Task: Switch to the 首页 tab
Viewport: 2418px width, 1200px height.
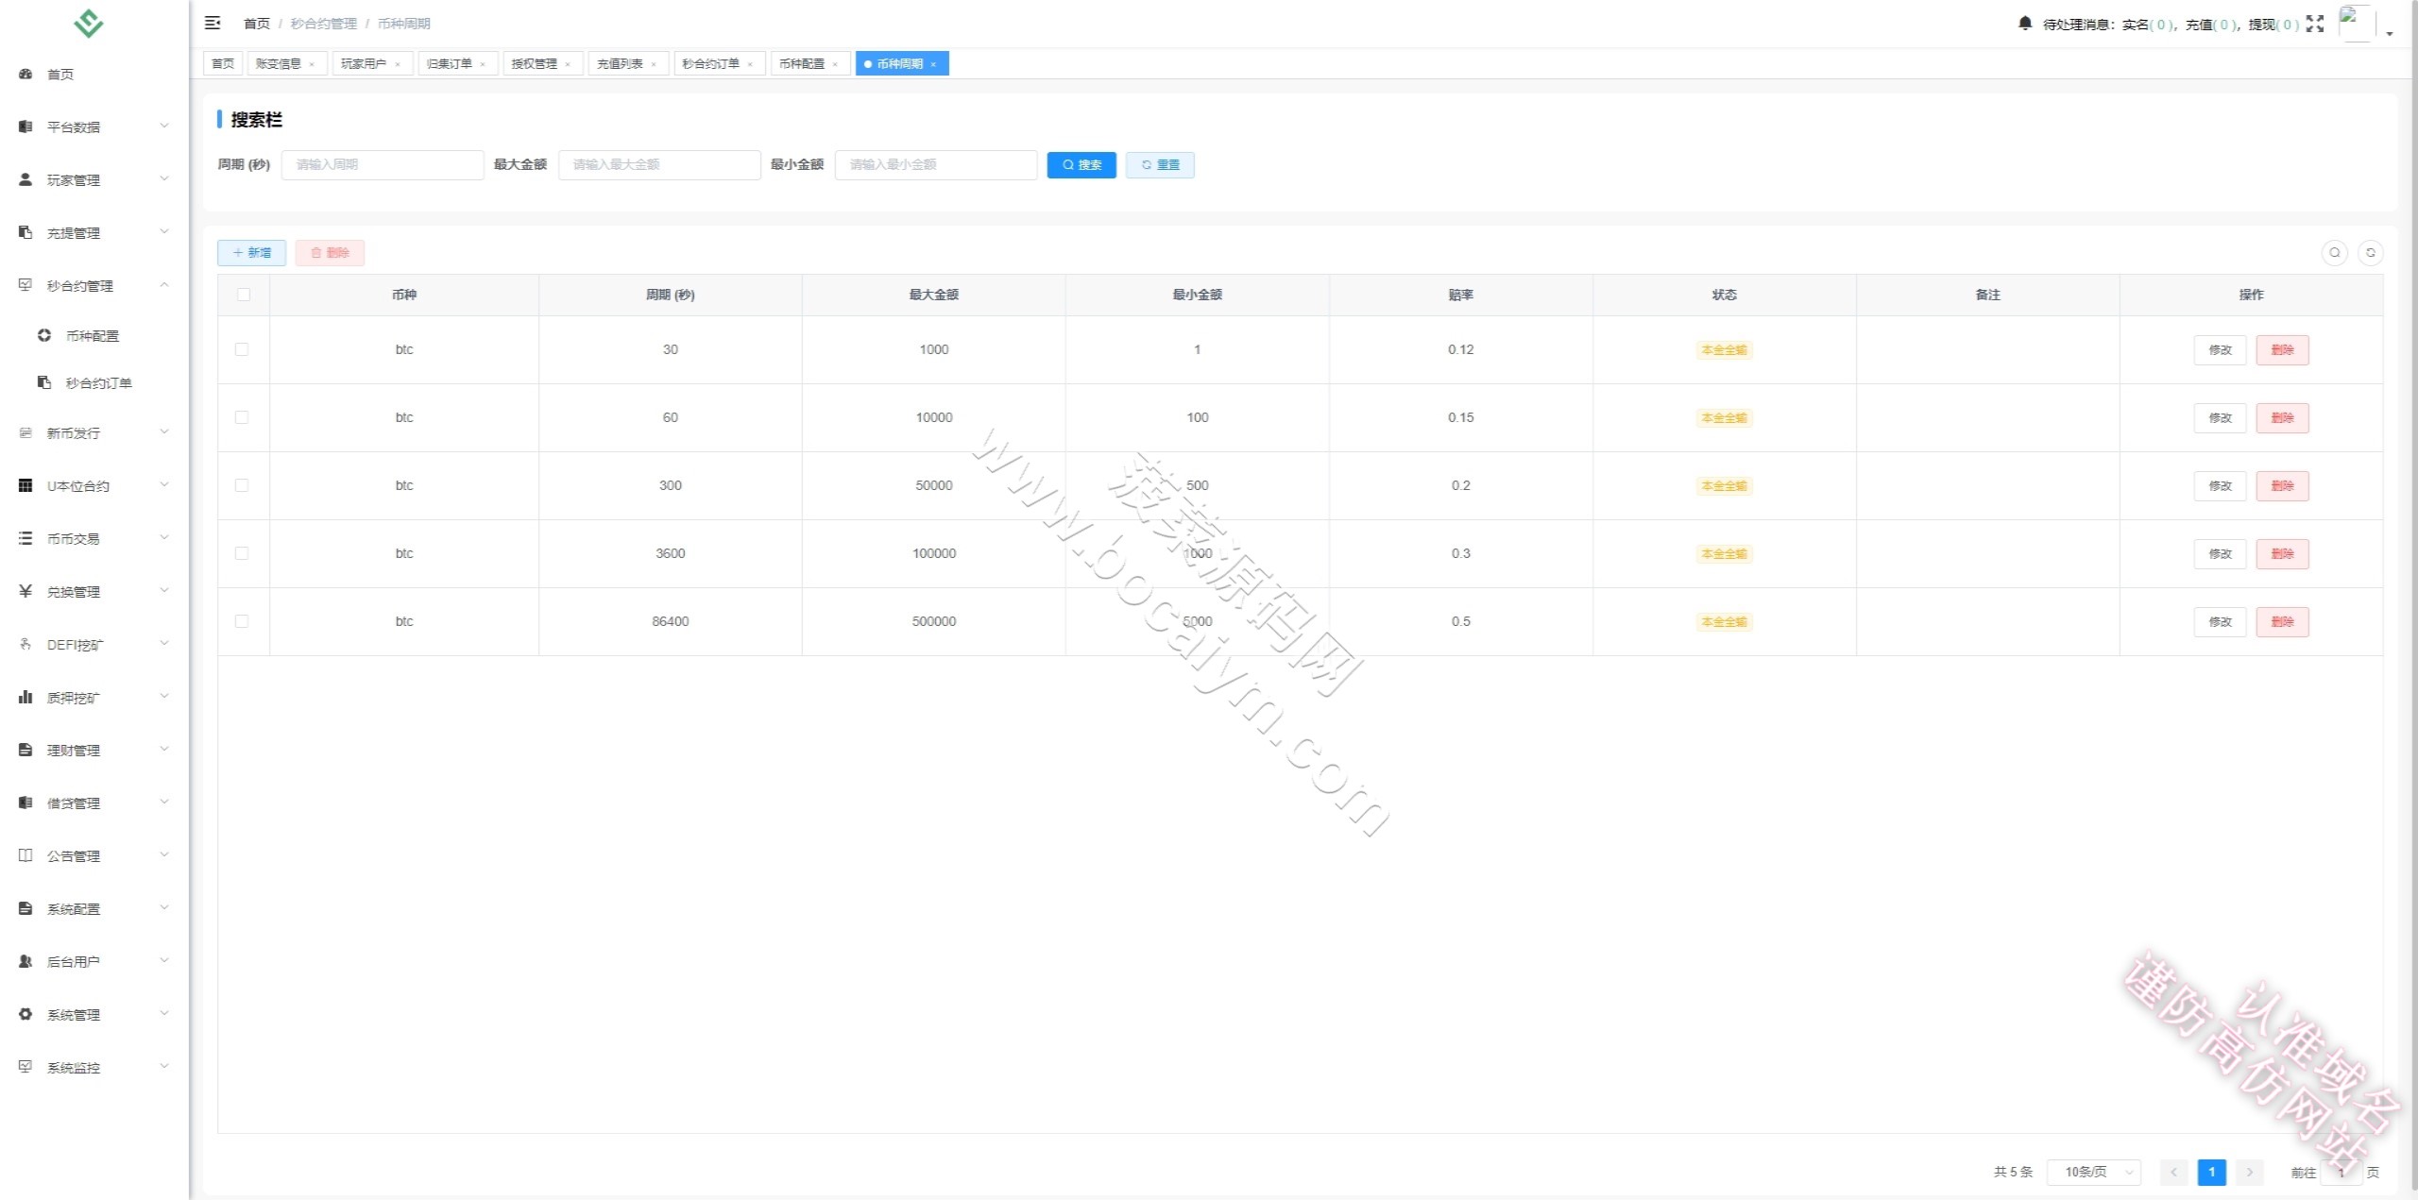Action: [x=223, y=63]
